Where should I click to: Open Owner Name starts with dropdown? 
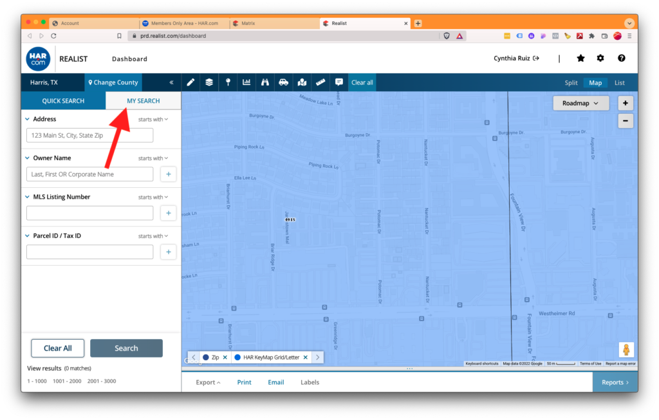[x=153, y=158]
